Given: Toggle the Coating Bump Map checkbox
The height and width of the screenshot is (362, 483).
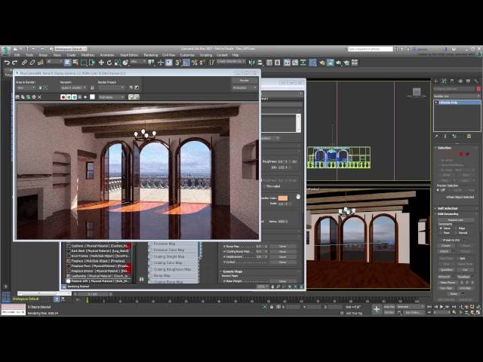Looking at the screenshot, I should pyautogui.click(x=224, y=251).
